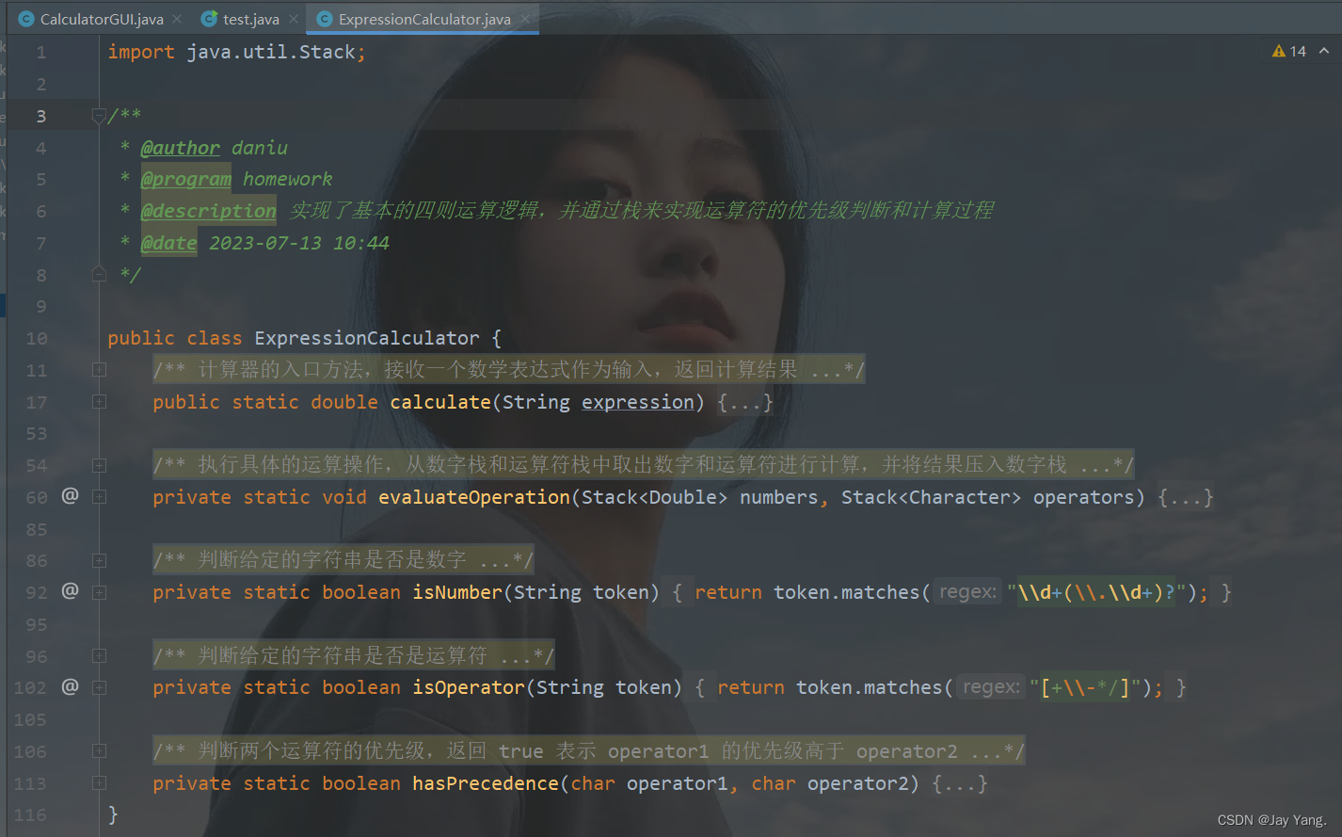Screen dimensions: 1342x837
Task: Click the @ gutter icon beside isOperator method
Action: (x=69, y=687)
